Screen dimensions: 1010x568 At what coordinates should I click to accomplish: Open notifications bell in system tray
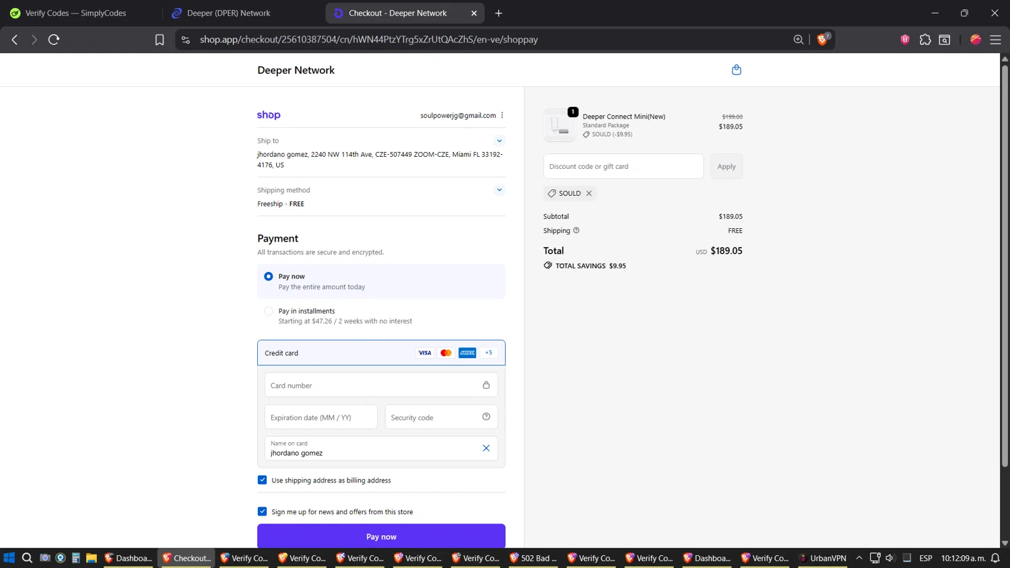995,558
